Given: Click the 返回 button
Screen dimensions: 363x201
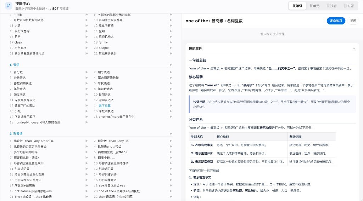Looking at the screenshot, I should tap(353, 21).
